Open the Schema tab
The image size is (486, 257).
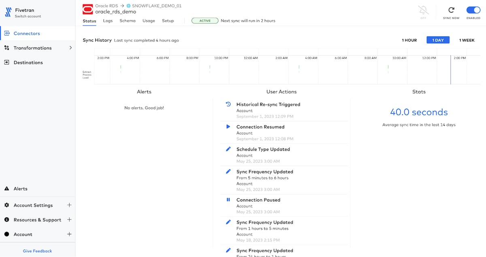(x=128, y=21)
